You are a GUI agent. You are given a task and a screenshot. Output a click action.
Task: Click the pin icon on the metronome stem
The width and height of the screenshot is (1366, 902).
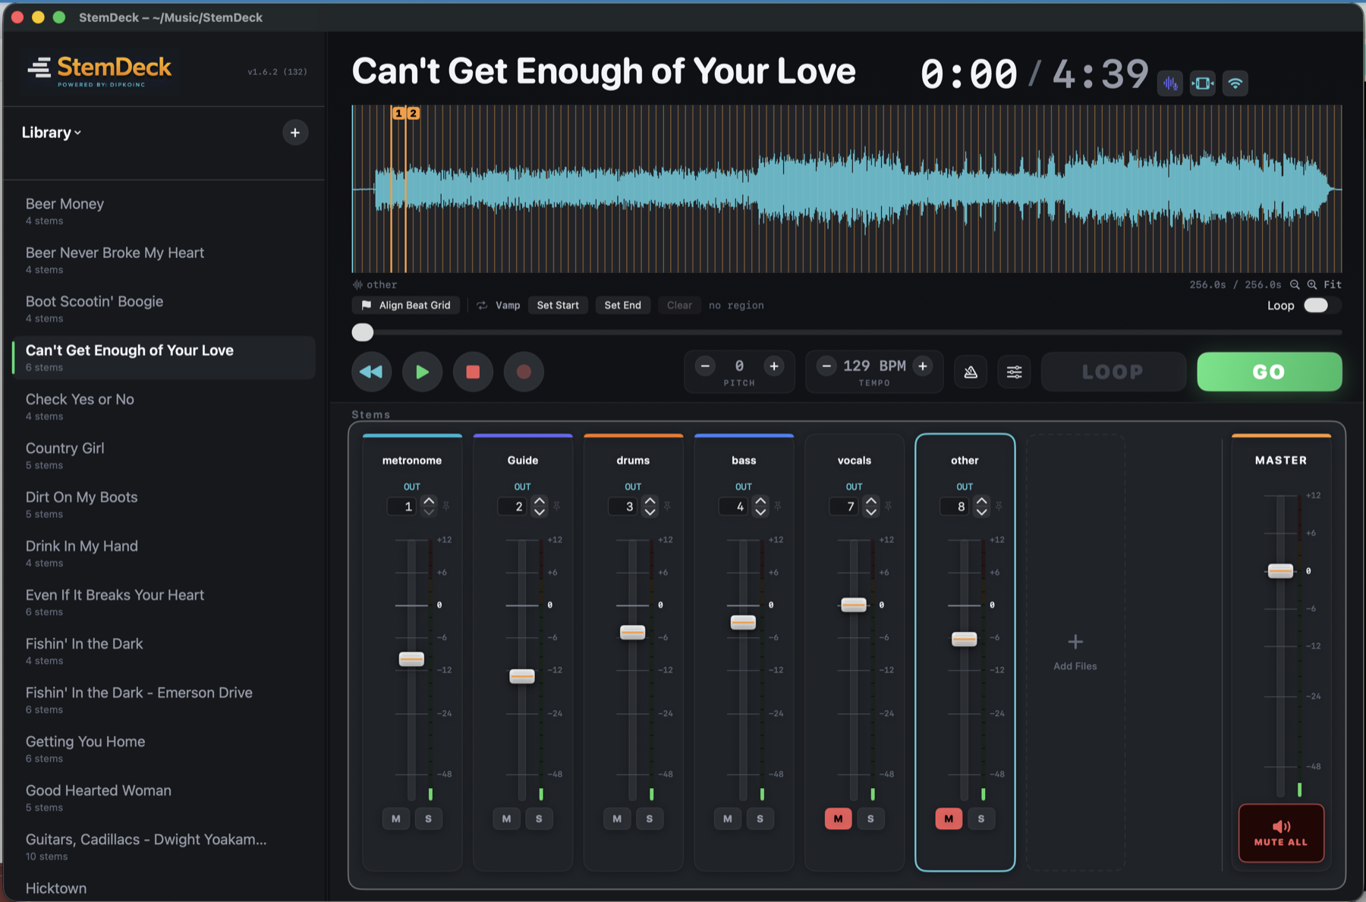click(446, 506)
